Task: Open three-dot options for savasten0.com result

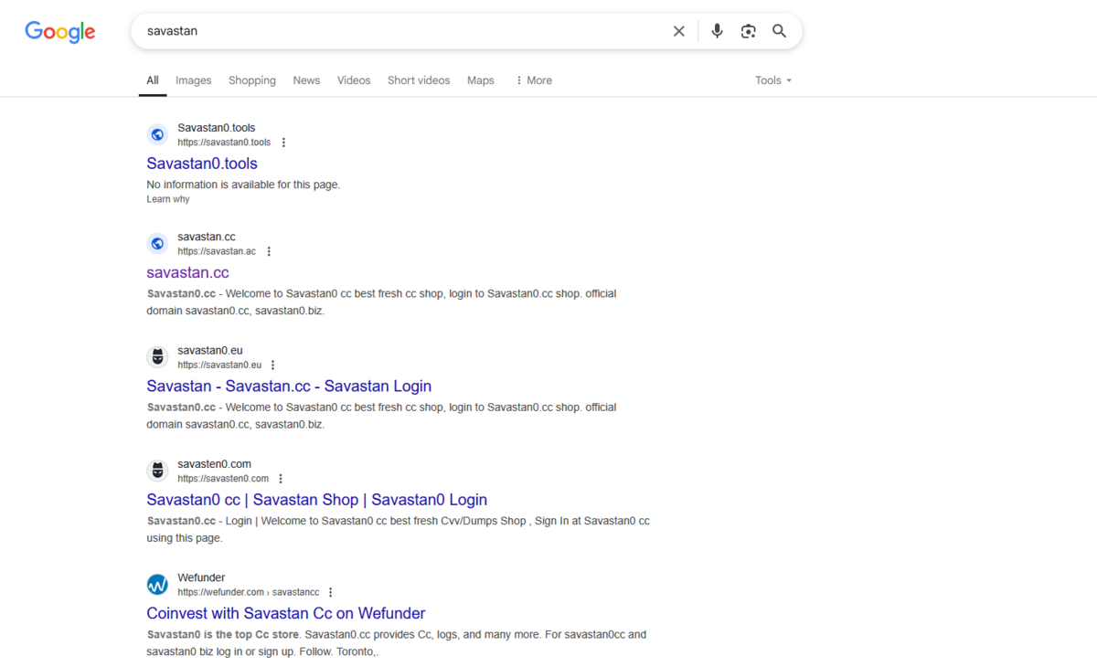Action: 281,479
